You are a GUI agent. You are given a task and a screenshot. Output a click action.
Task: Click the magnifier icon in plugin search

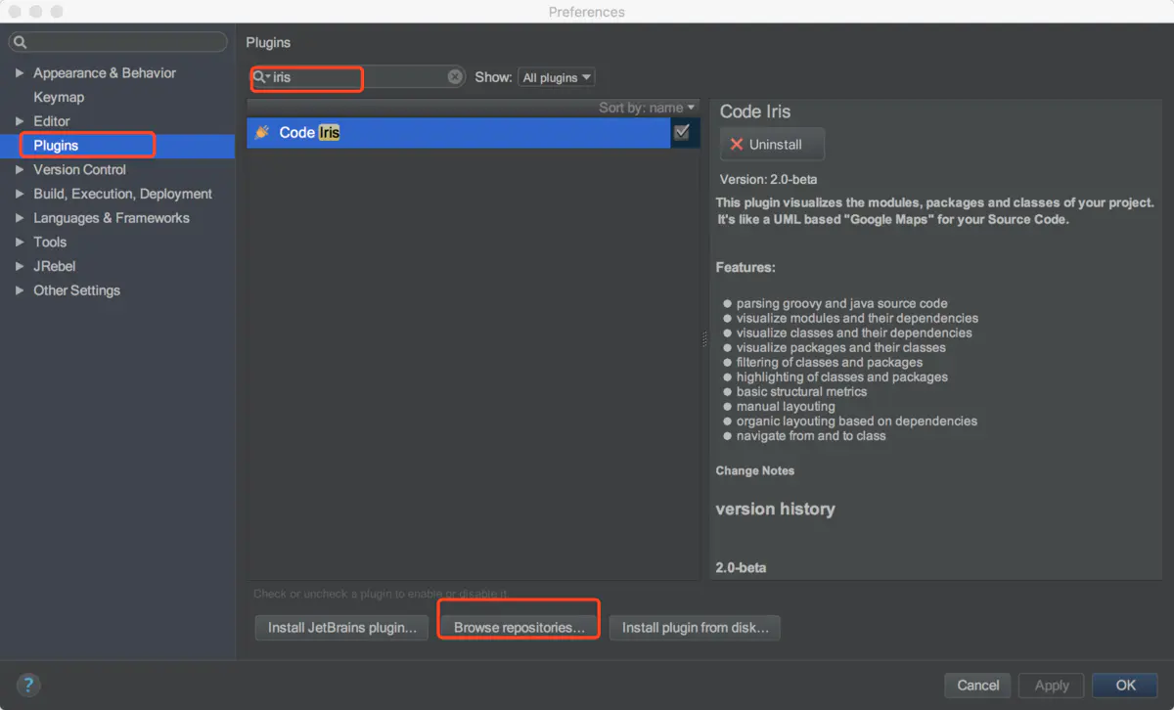(259, 77)
